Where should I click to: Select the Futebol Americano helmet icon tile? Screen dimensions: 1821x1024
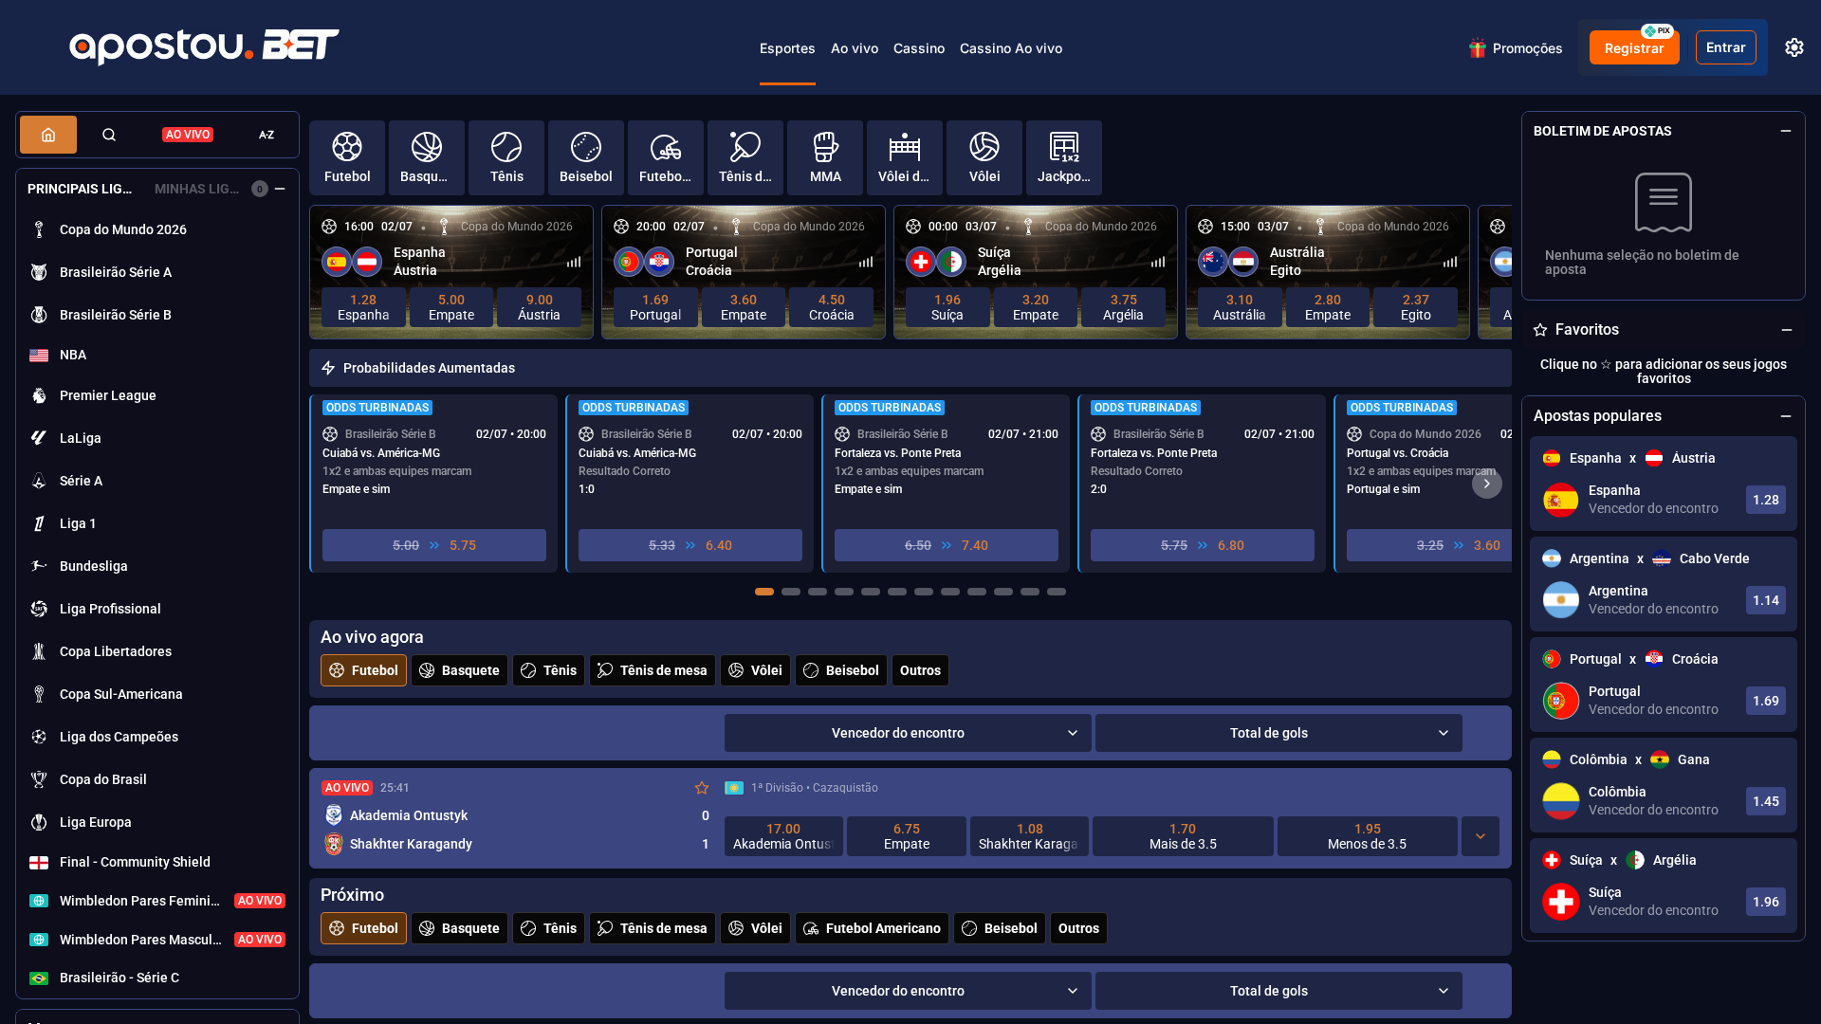point(666,157)
